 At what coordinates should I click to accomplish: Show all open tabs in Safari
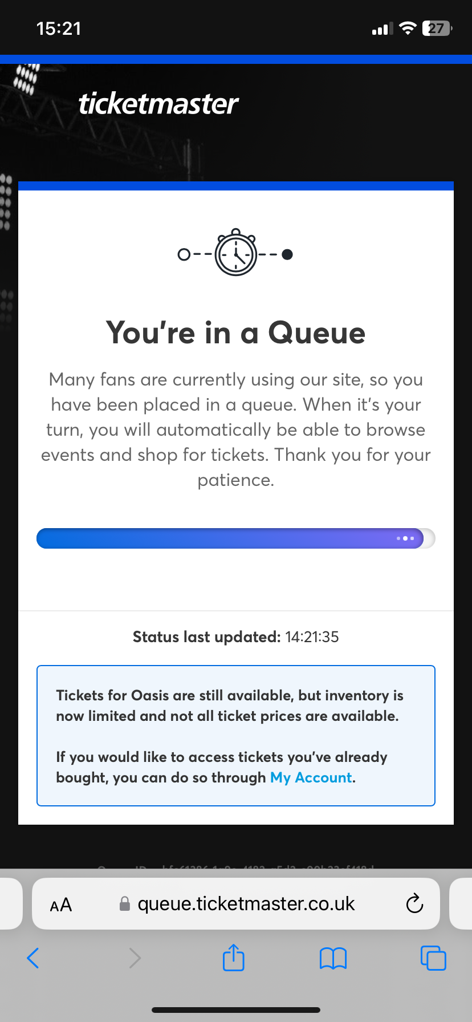(x=433, y=958)
